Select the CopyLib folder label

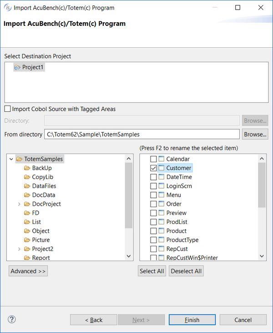point(43,177)
